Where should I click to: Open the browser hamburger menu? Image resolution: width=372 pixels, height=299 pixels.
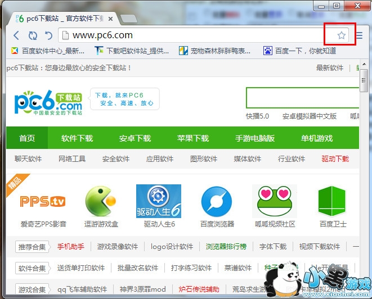click(360, 35)
